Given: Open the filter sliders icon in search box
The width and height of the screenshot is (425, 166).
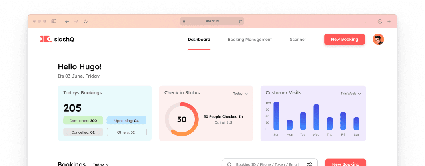Looking at the screenshot, I should point(309,164).
